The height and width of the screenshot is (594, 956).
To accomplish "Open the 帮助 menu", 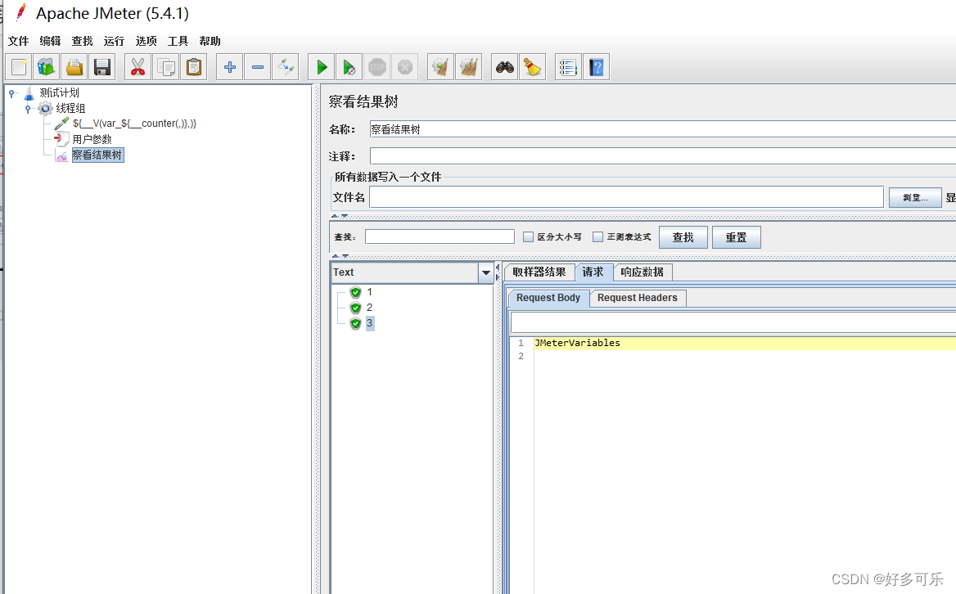I will click(x=210, y=41).
